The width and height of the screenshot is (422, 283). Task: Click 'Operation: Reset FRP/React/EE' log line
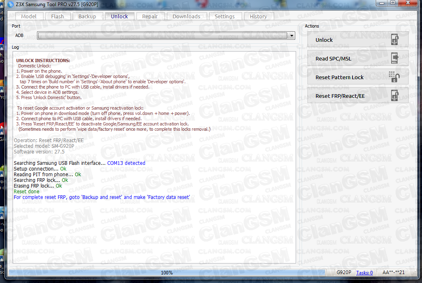[49, 140]
